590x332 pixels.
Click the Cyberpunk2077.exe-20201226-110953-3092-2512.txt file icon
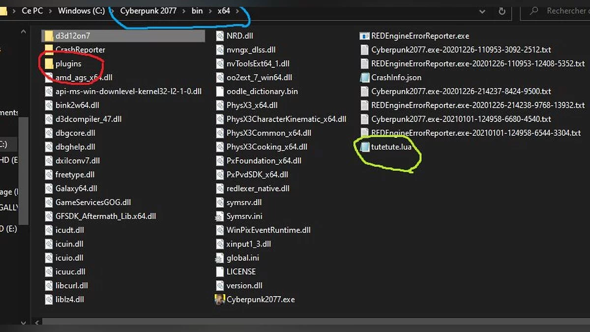[364, 50]
